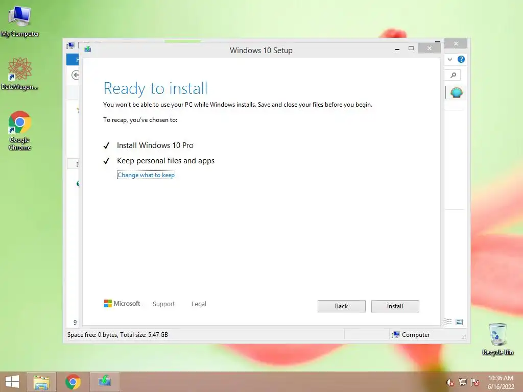Click the Computer status bar icon
The image size is (523, 392).
[x=396, y=334]
